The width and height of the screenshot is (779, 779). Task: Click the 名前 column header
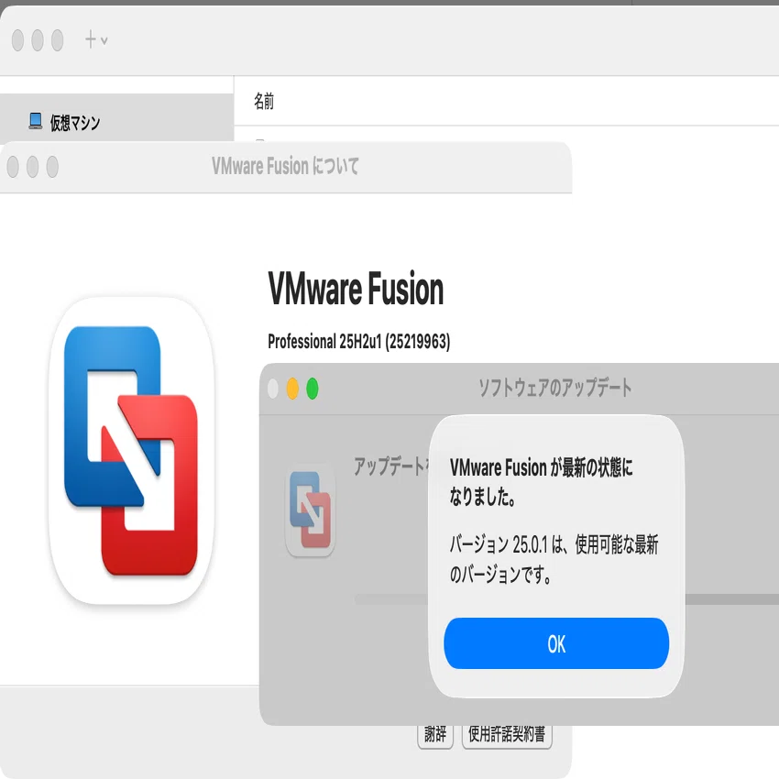[x=264, y=101]
